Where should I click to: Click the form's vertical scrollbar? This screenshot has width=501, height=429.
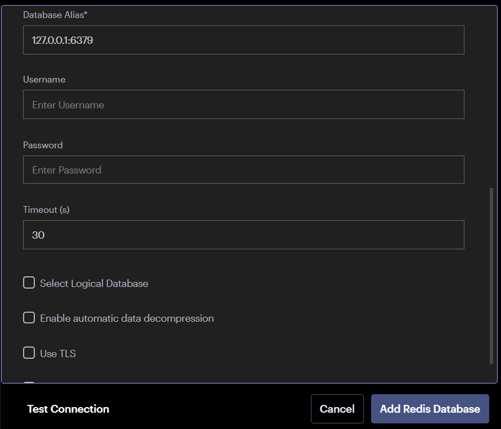491,276
